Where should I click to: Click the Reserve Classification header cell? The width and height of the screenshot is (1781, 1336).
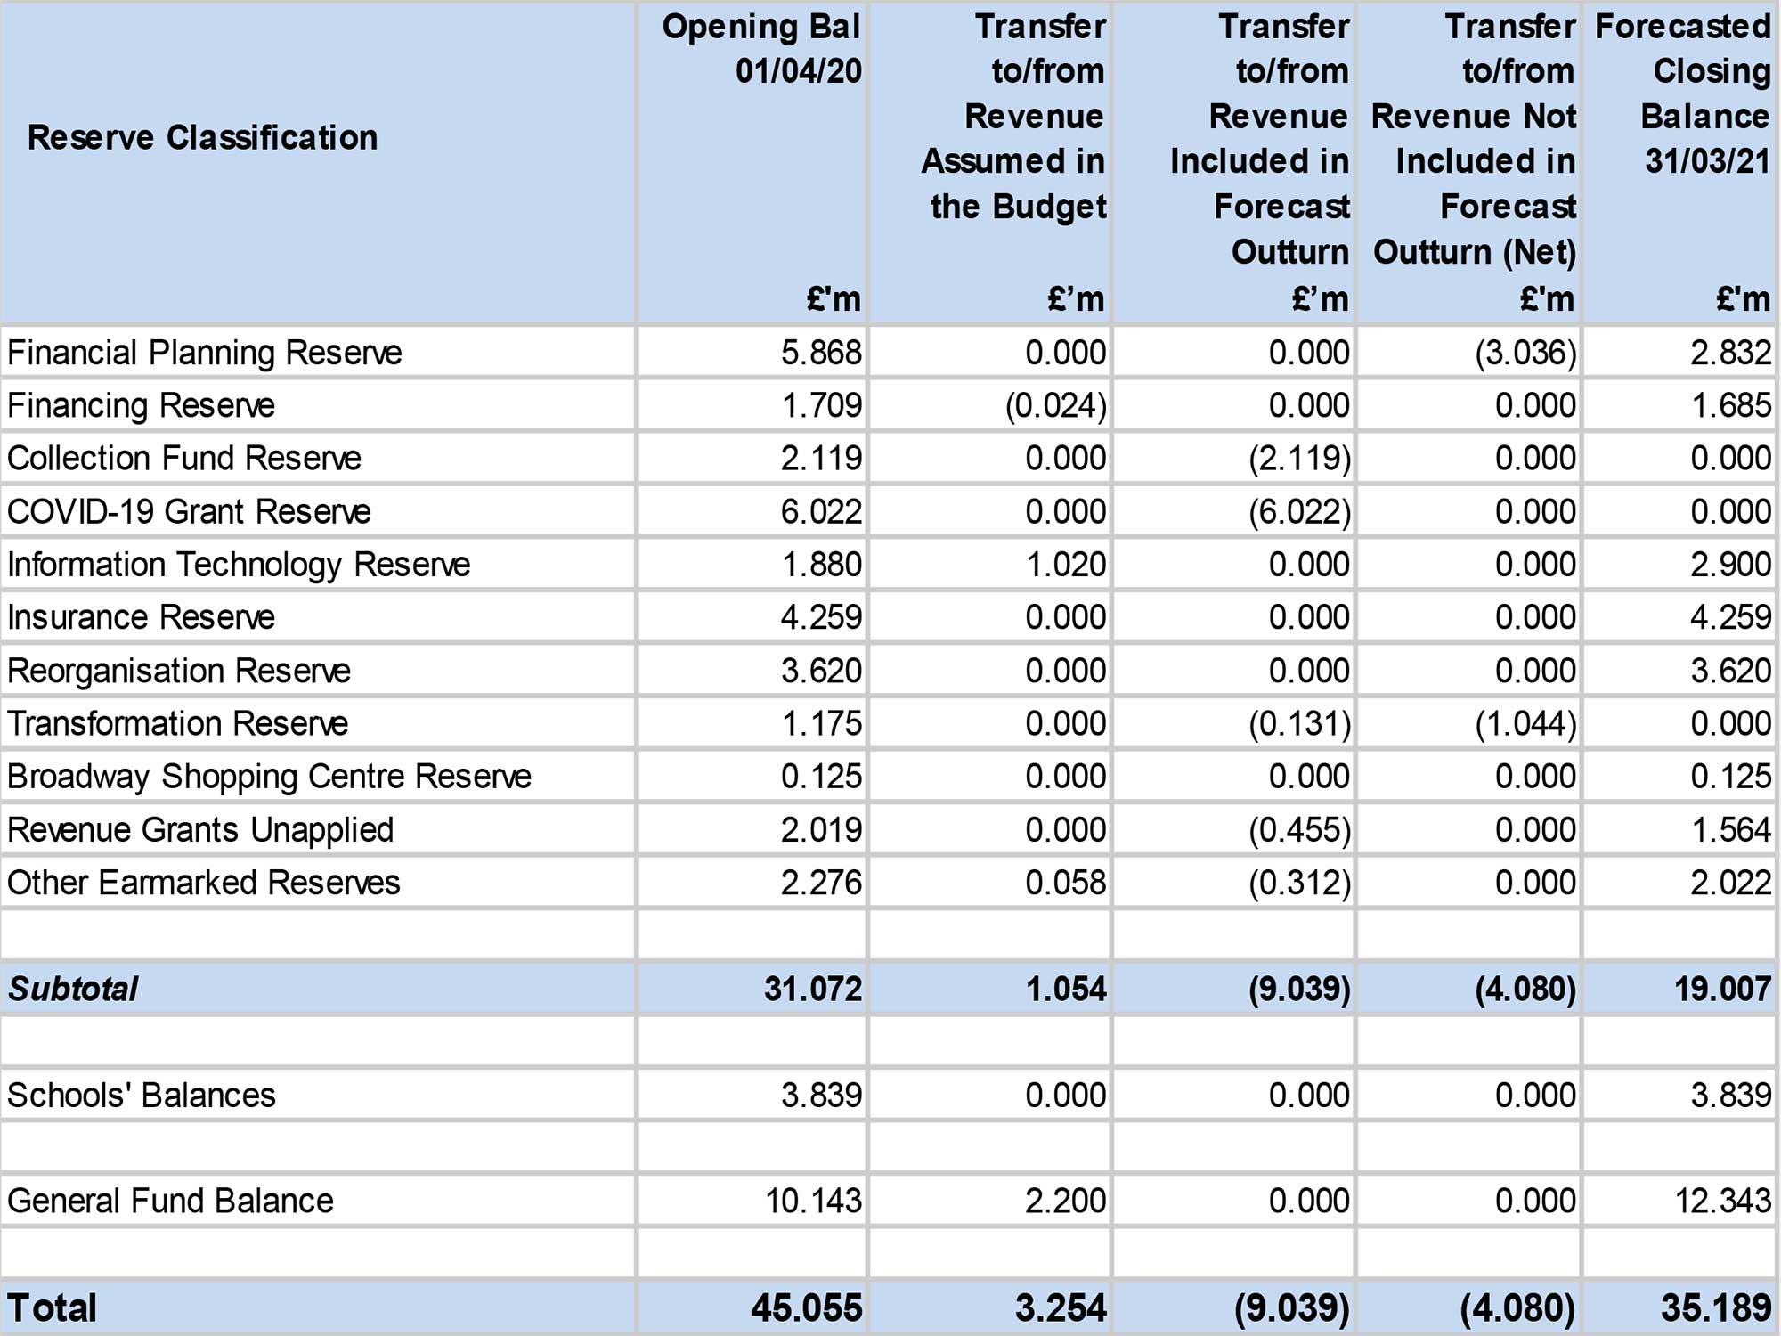(203, 138)
